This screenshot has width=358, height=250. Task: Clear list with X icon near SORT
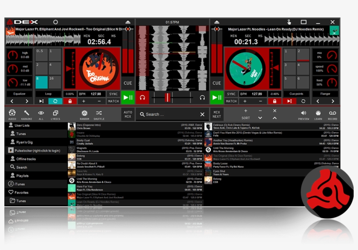pyautogui.click(x=275, y=111)
